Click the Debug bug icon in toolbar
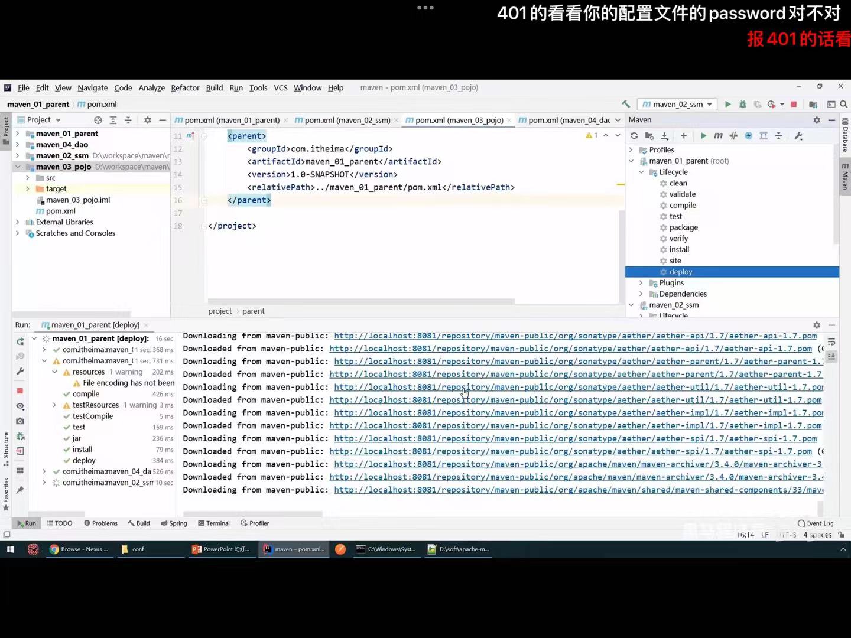This screenshot has height=638, width=851. [743, 104]
